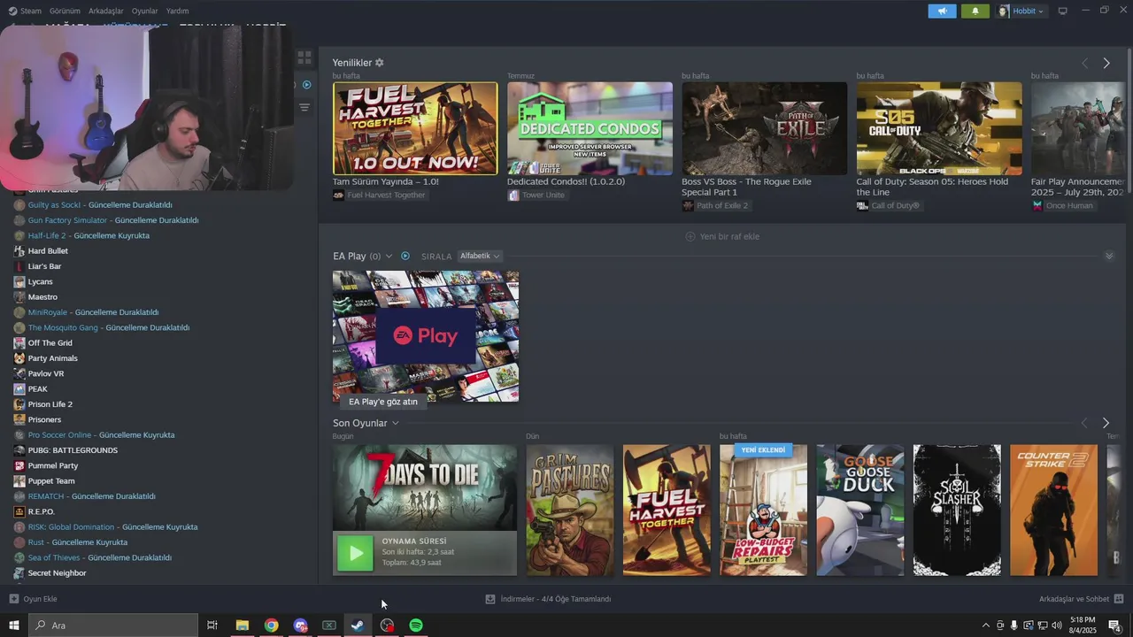The image size is (1133, 637).
Task: Collapse the EA Play shelf chevron
Action: [1109, 256]
